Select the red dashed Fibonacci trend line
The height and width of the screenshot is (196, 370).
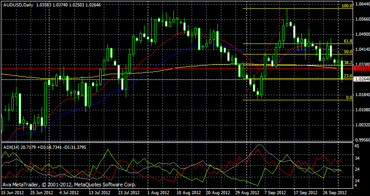click(x=265, y=54)
